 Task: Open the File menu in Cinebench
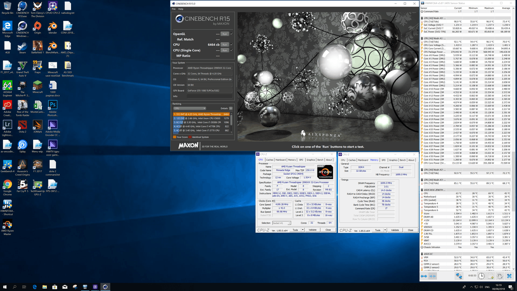click(174, 9)
